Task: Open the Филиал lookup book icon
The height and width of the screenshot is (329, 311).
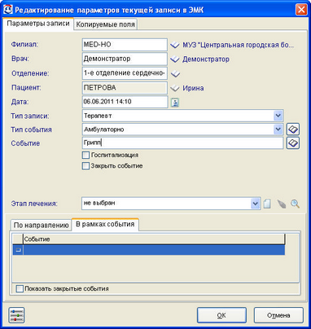Action: click(175, 45)
